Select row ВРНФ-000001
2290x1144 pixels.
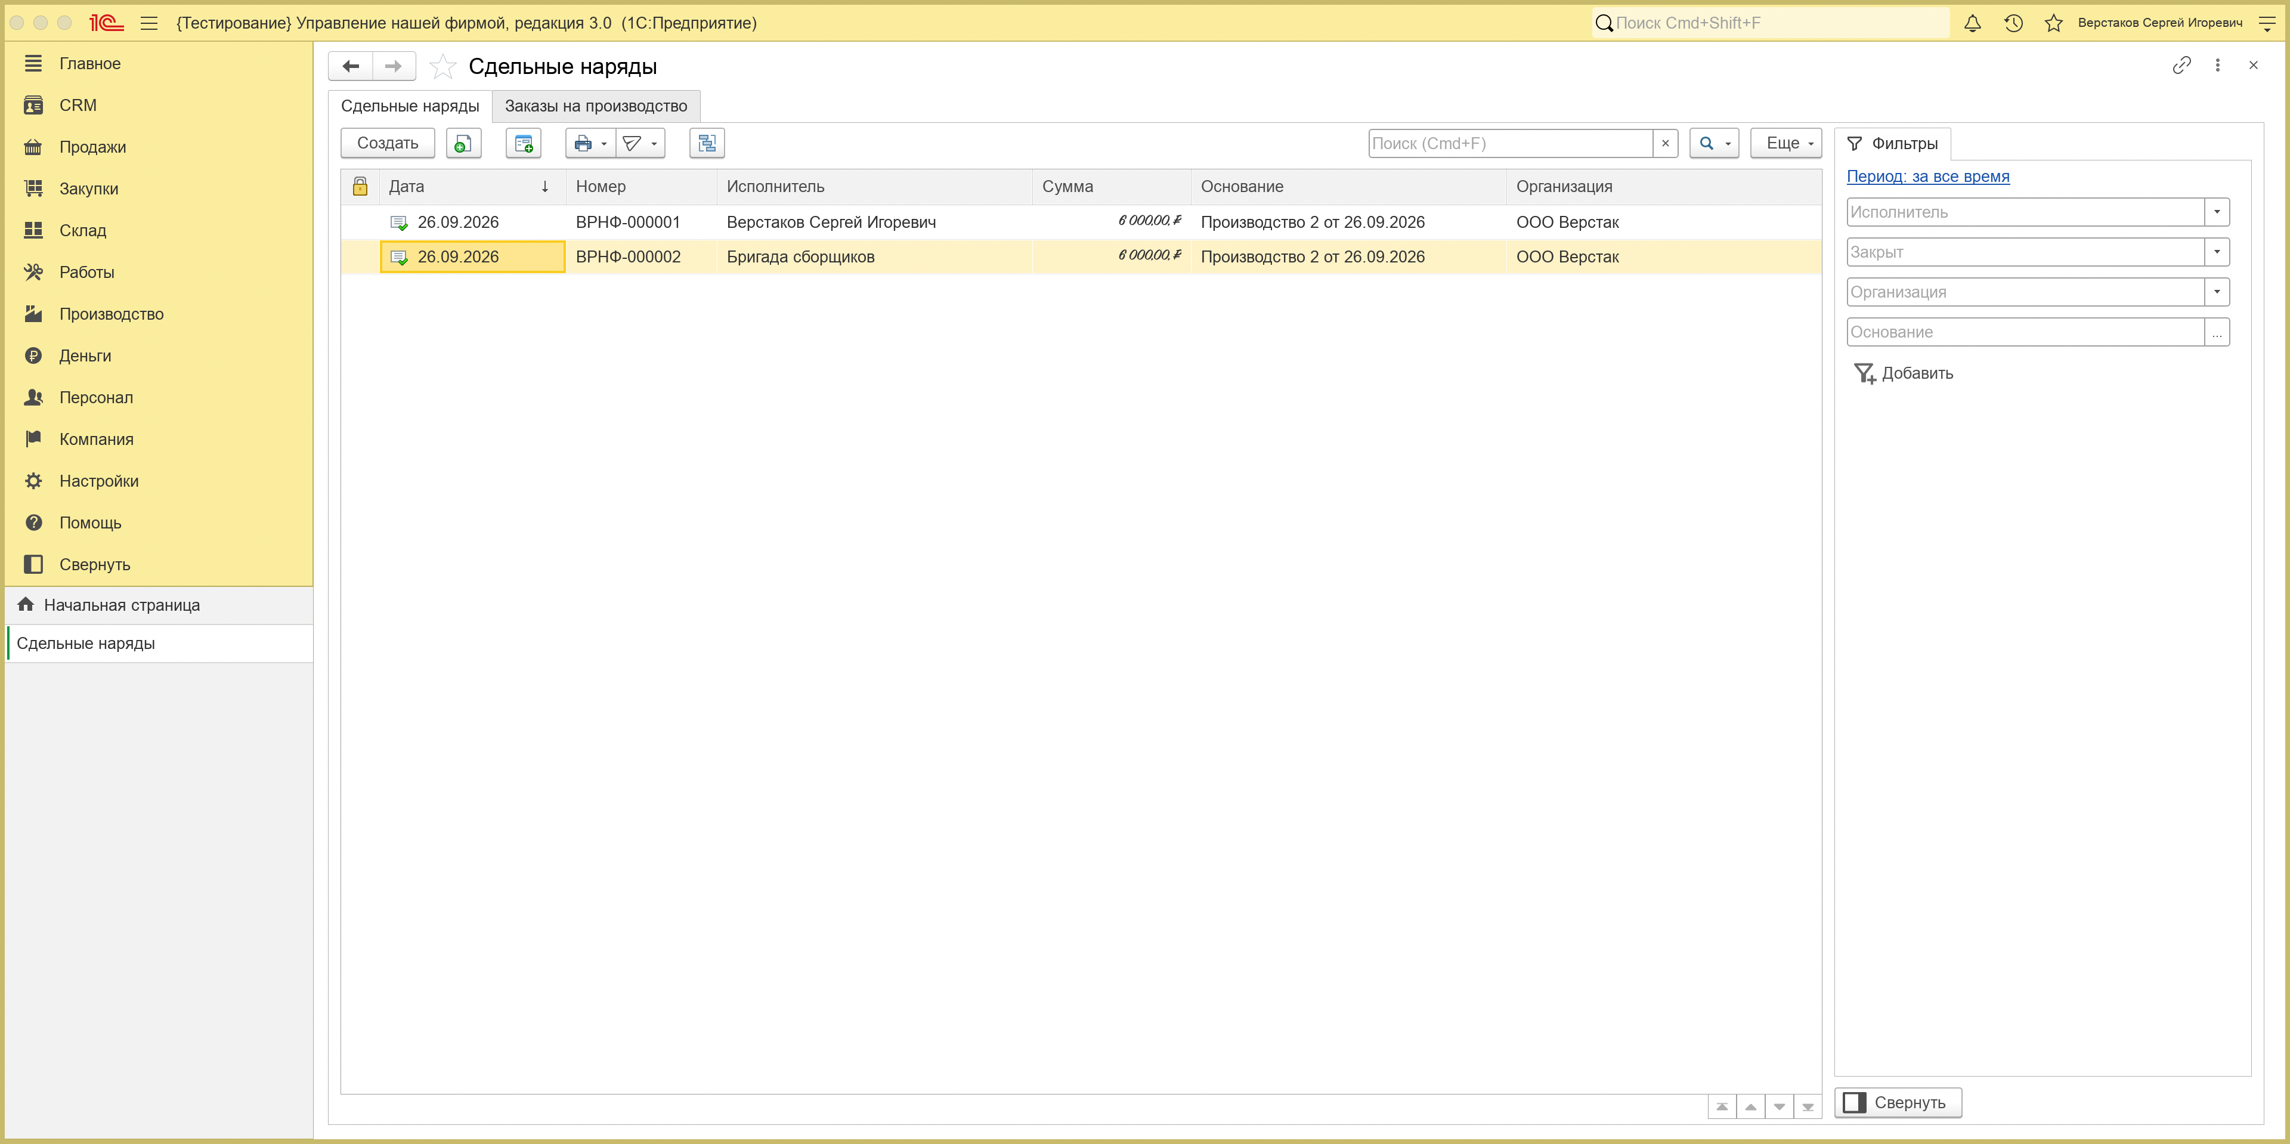(x=1081, y=222)
